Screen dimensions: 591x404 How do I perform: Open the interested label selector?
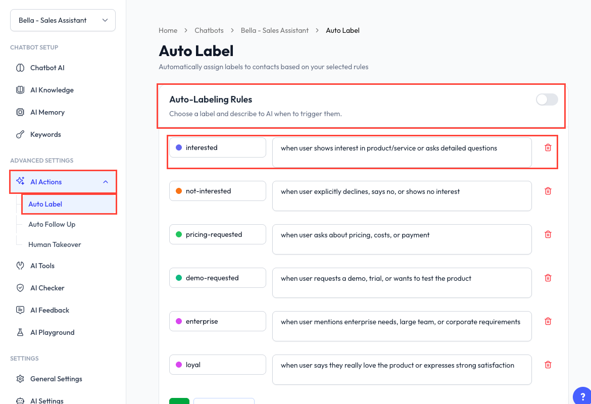[218, 148]
